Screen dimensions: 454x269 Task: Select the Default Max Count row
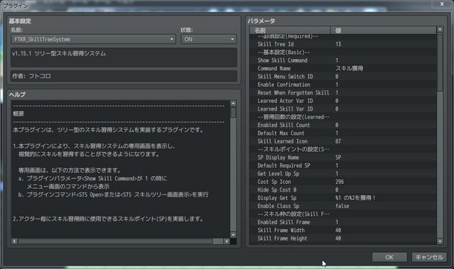(x=343, y=133)
